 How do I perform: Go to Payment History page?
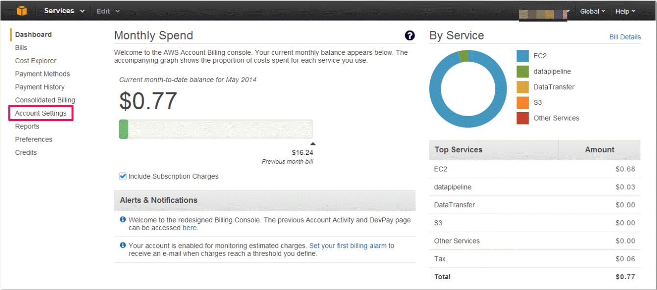click(x=40, y=87)
